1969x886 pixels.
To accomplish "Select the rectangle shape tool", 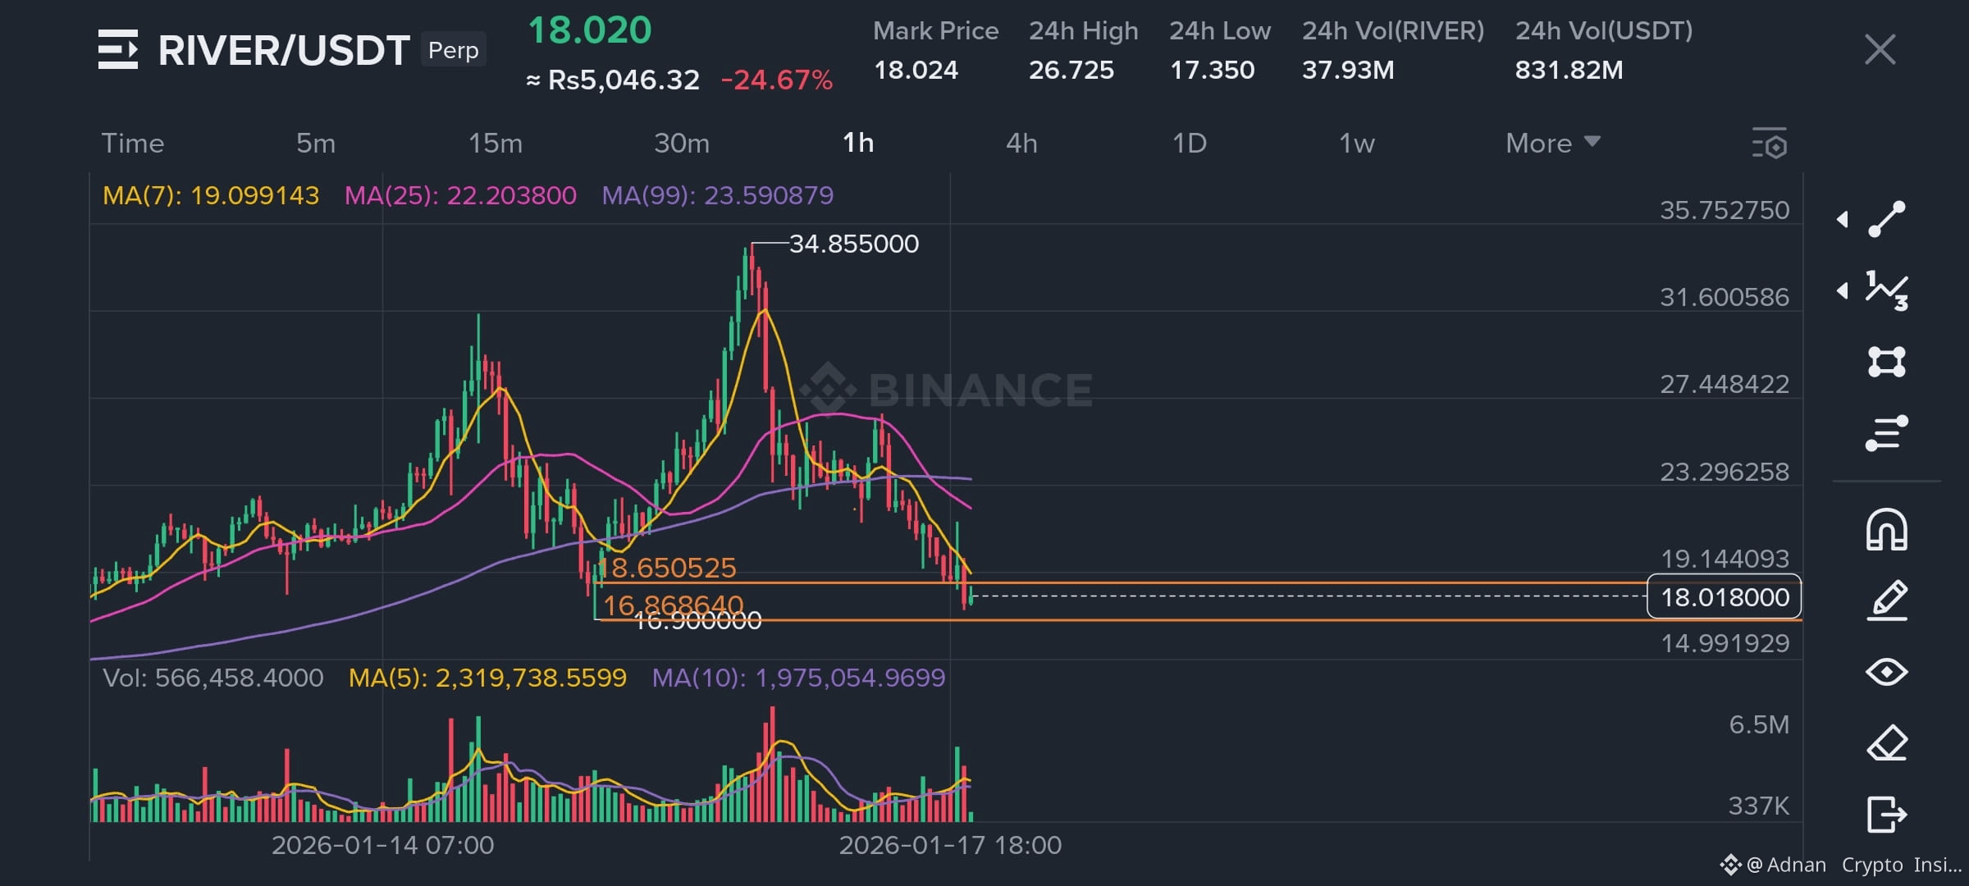I will click(1886, 362).
